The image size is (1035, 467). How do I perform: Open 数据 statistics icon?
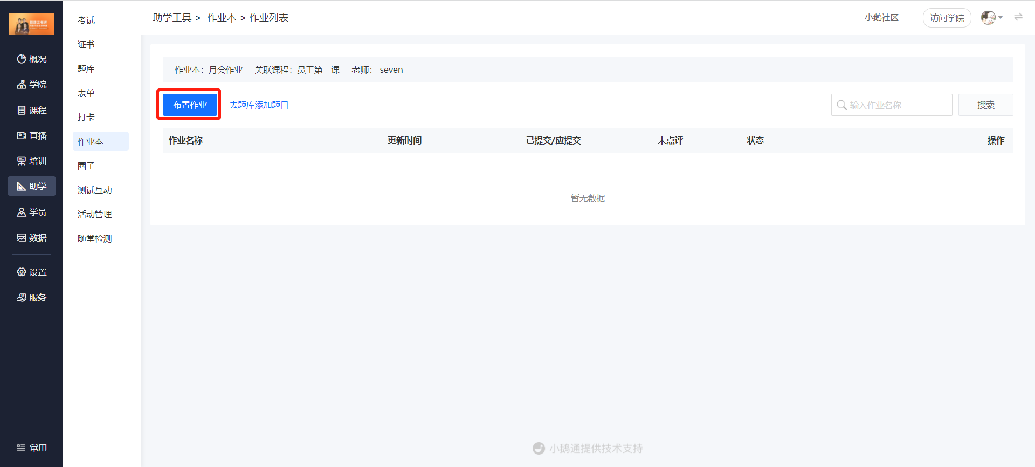pos(21,237)
